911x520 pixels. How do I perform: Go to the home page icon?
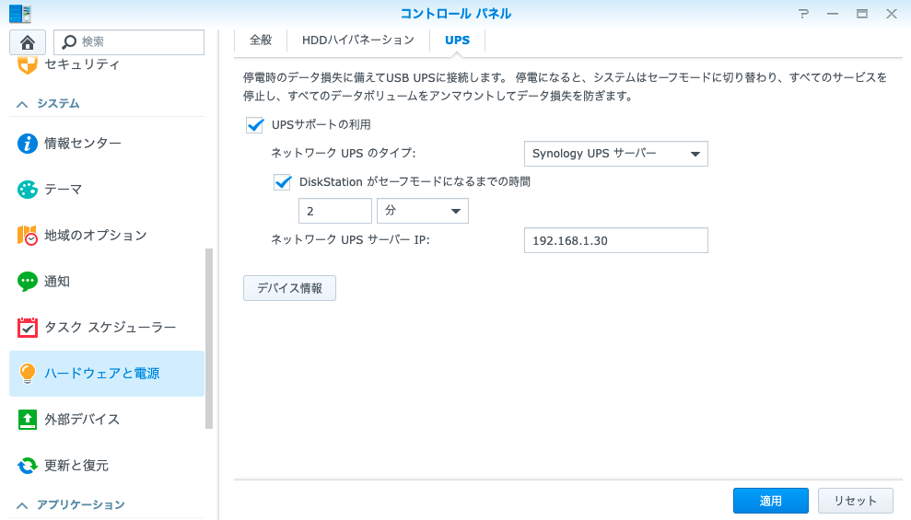point(28,42)
